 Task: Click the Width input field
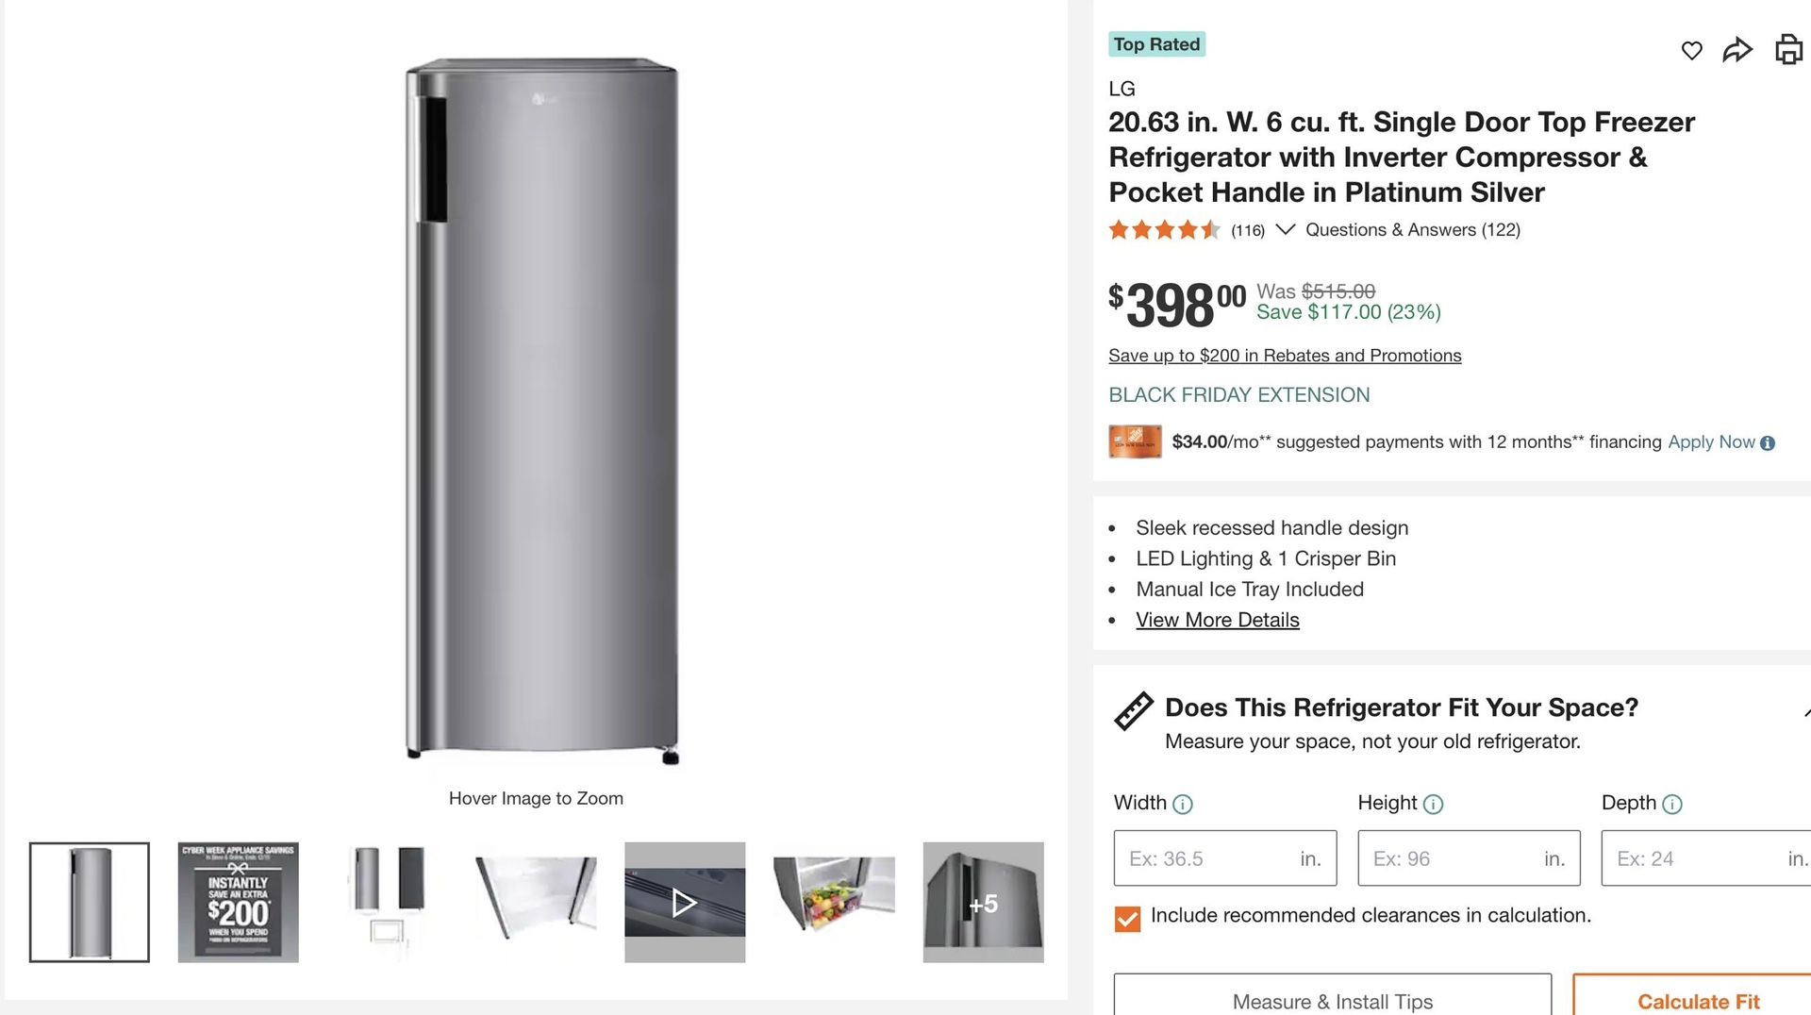click(x=1224, y=858)
